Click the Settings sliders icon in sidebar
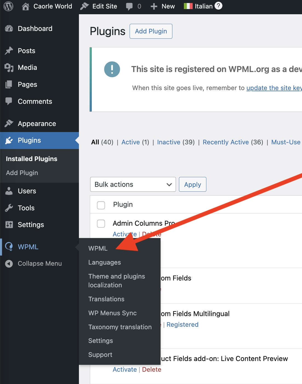 tap(9, 225)
